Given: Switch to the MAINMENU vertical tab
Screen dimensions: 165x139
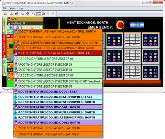Looking at the screenshot, I should pyautogui.click(x=4, y=26).
